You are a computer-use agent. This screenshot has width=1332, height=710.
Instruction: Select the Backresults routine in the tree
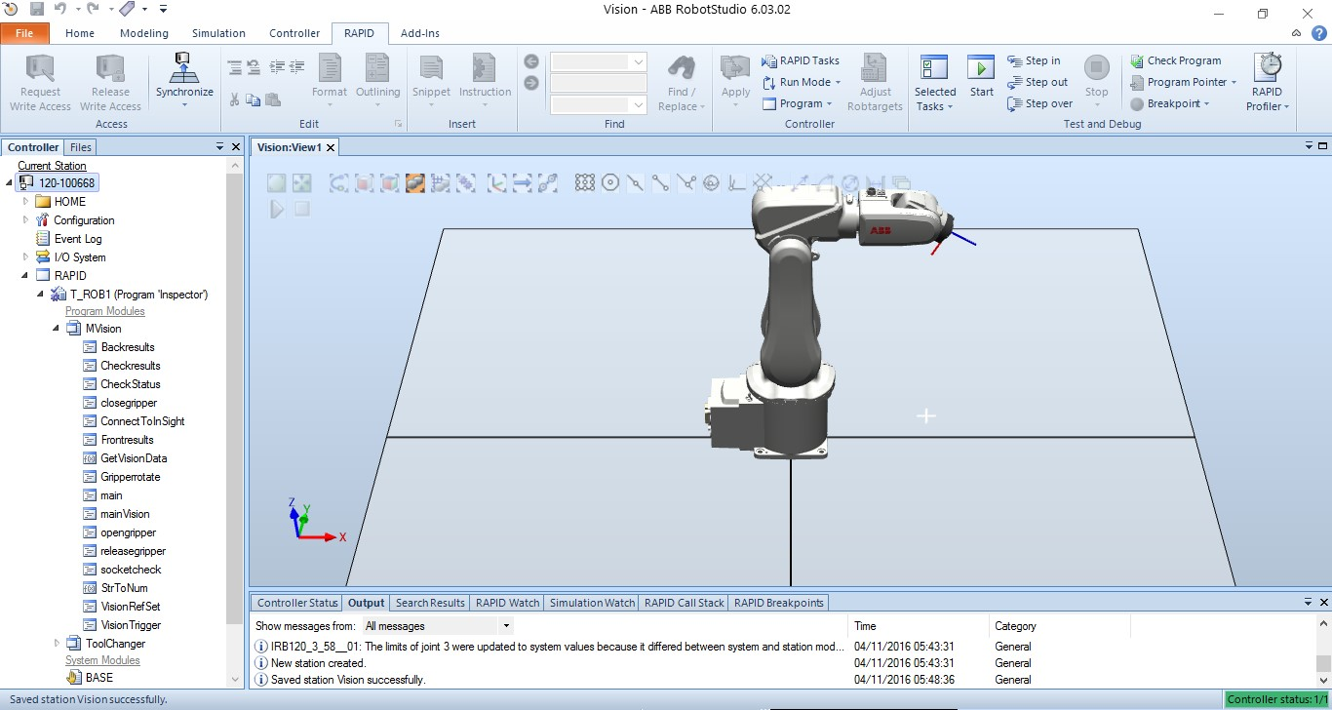coord(127,347)
